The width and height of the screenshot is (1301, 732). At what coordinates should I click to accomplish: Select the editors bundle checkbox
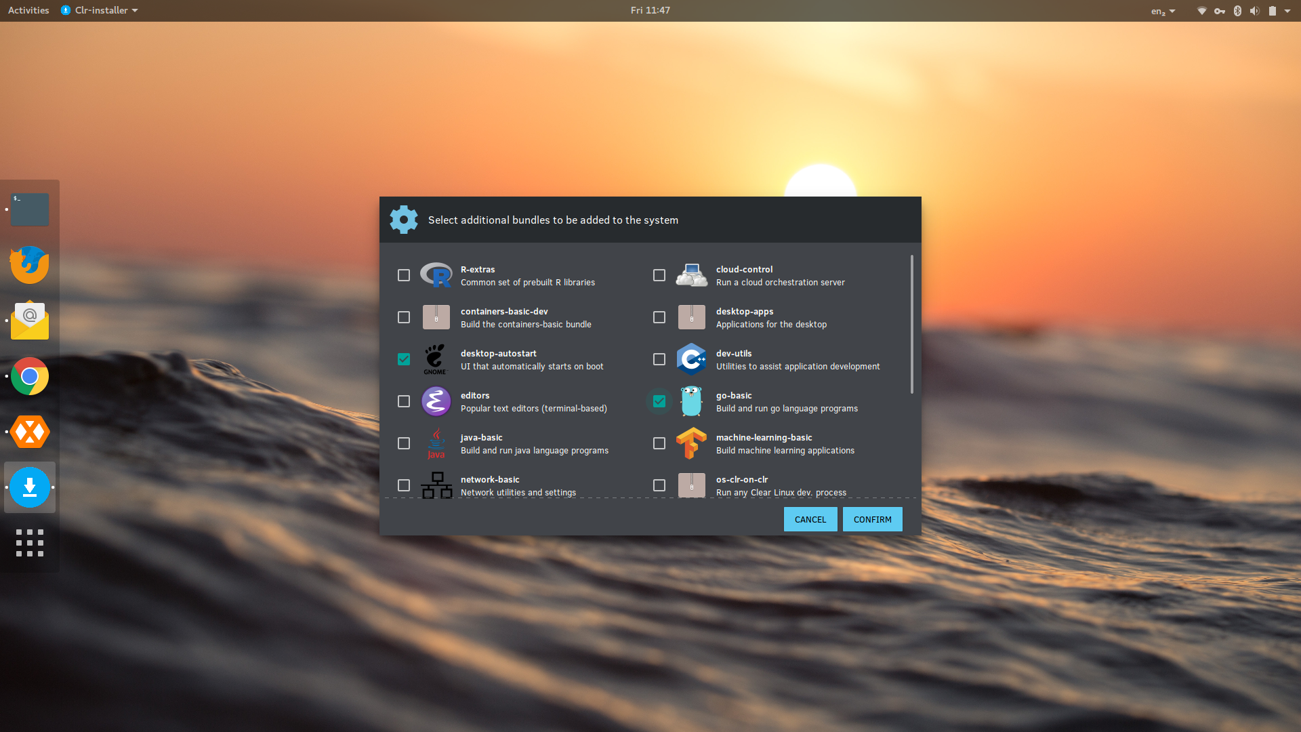tap(404, 401)
